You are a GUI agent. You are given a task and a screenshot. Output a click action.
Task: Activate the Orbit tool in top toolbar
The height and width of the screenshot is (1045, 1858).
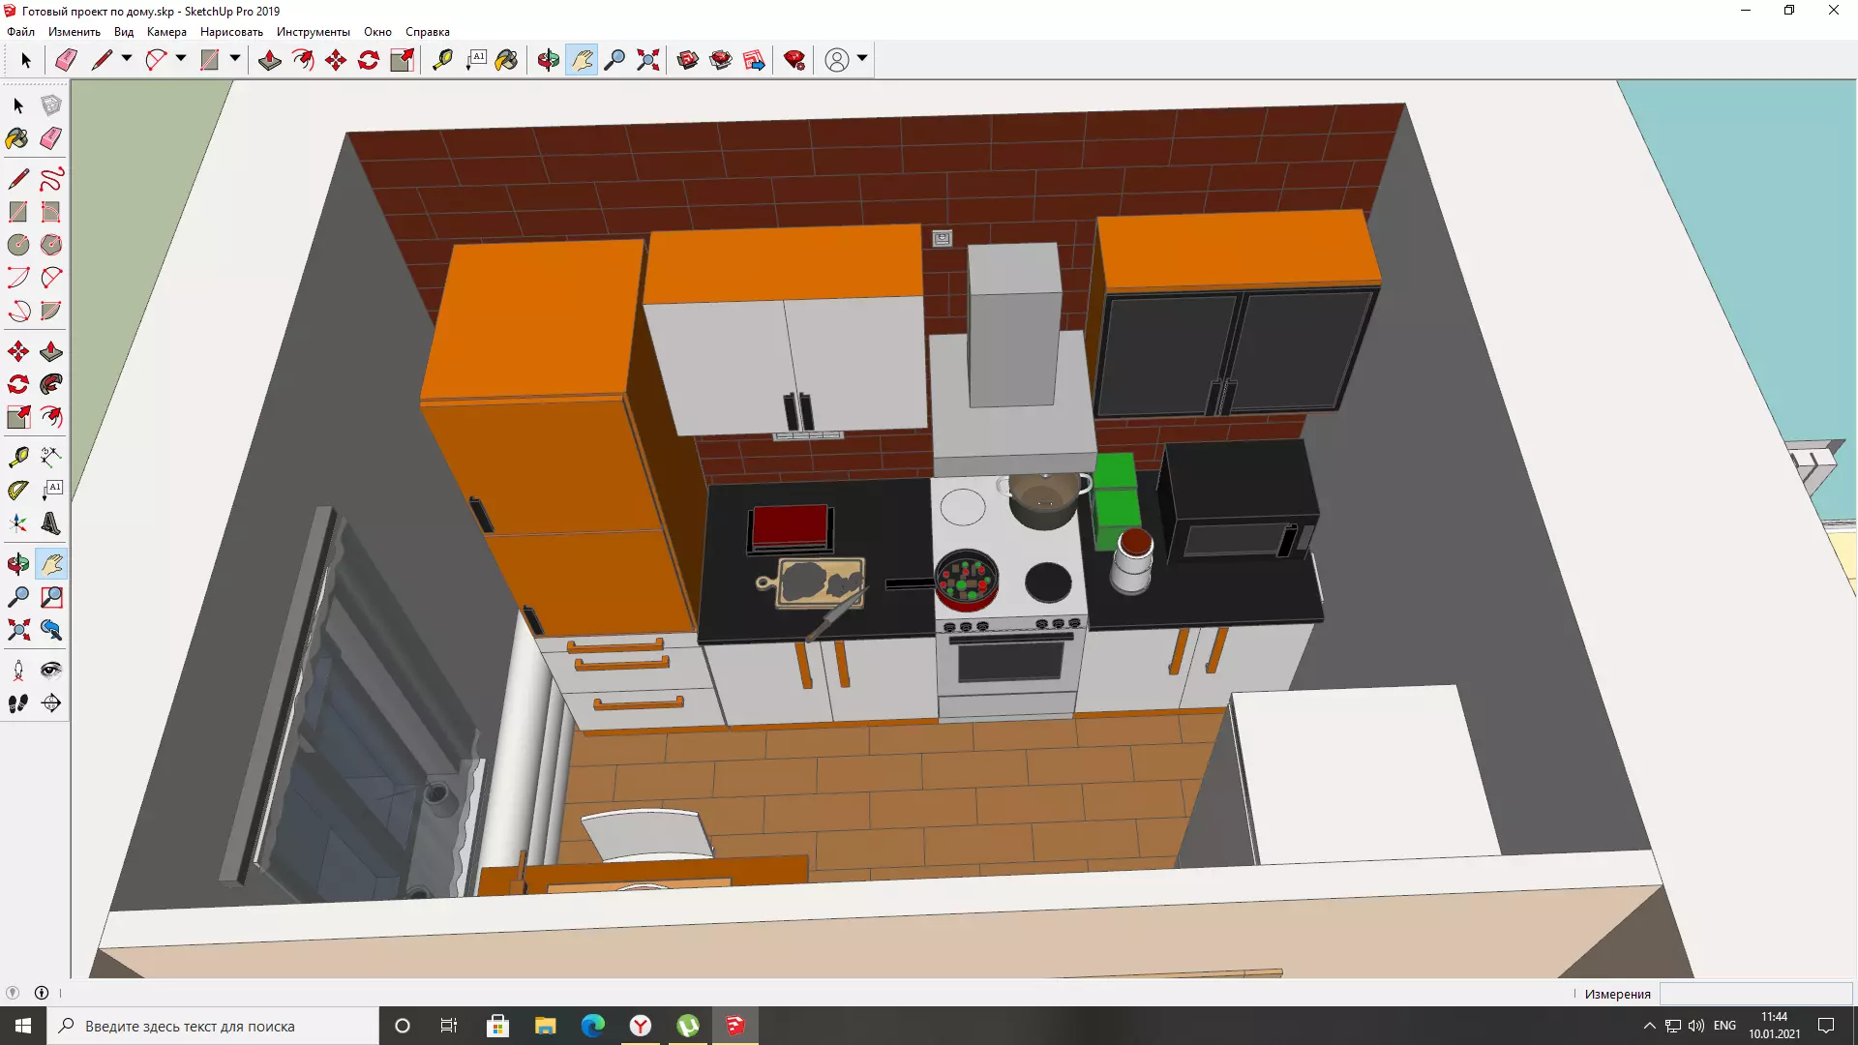549,60
